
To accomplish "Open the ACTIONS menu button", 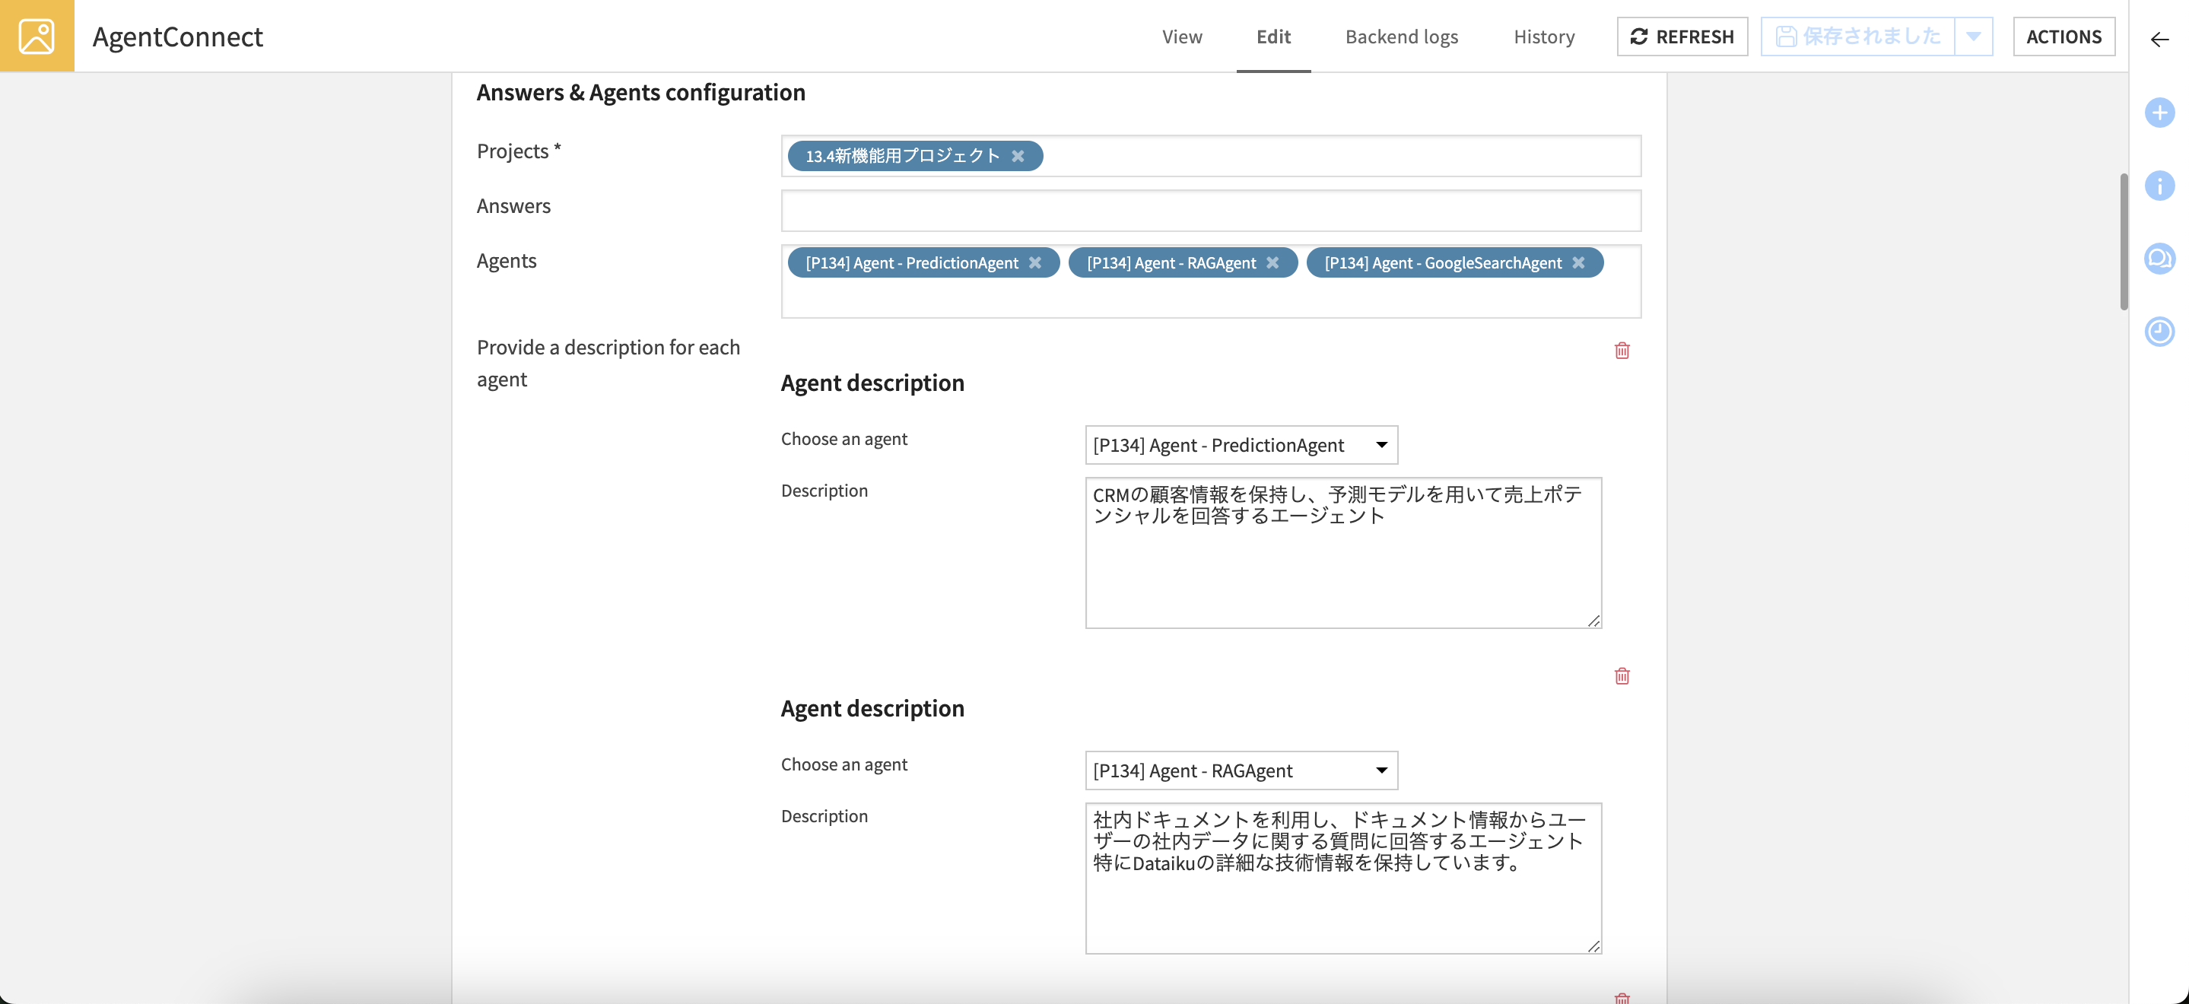I will click(2063, 37).
